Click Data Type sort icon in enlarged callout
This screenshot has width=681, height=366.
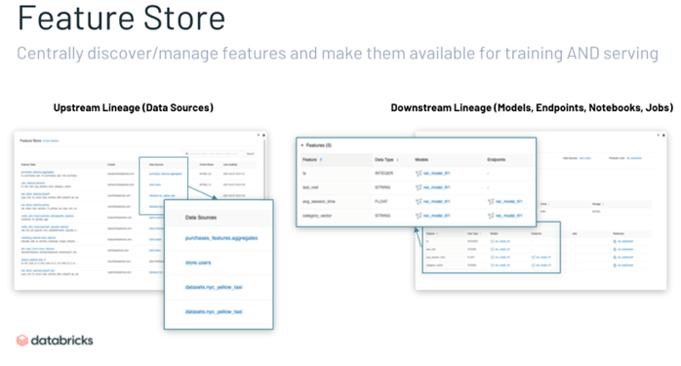pos(397,159)
